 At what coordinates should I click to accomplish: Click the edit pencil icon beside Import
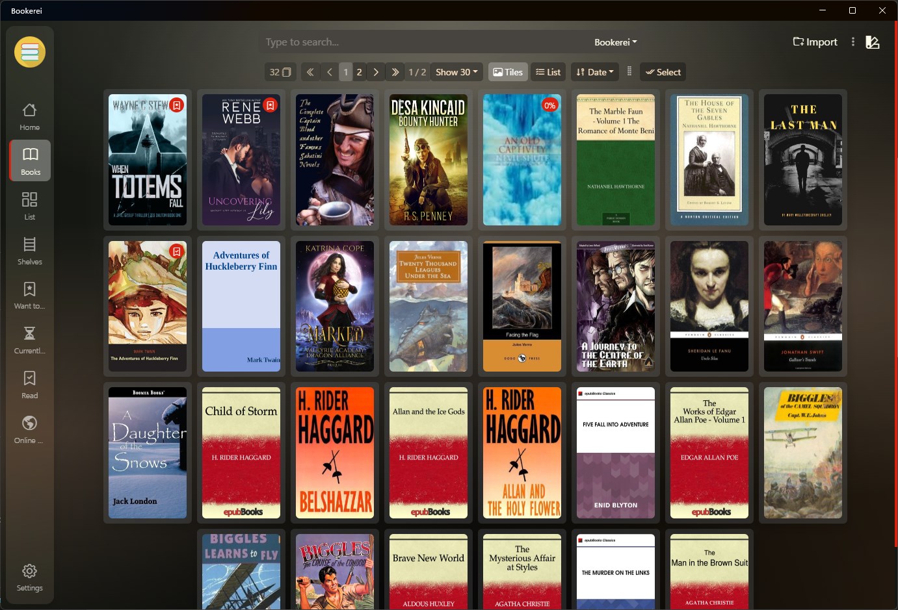coord(873,42)
